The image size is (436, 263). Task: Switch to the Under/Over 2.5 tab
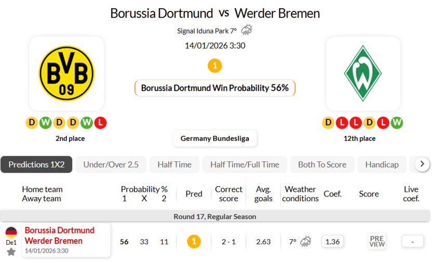[x=111, y=164]
